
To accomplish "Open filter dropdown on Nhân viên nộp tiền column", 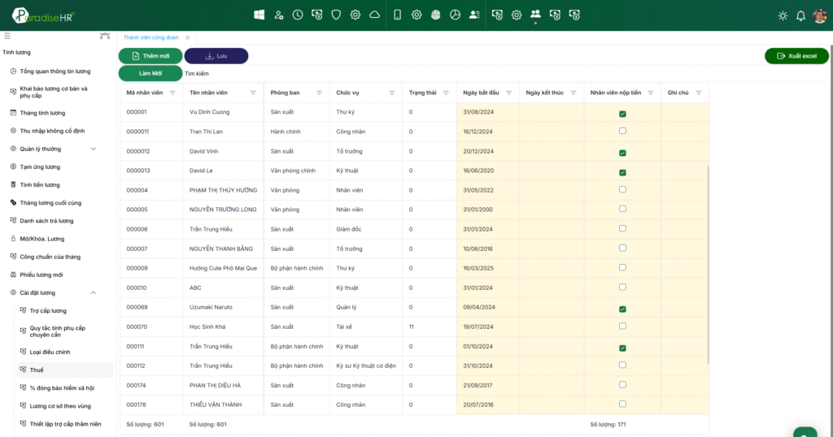I will click(651, 93).
